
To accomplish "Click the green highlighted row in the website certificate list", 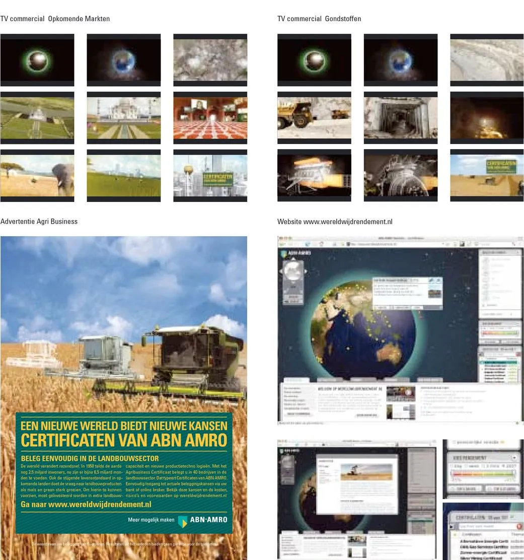I will point(499,363).
